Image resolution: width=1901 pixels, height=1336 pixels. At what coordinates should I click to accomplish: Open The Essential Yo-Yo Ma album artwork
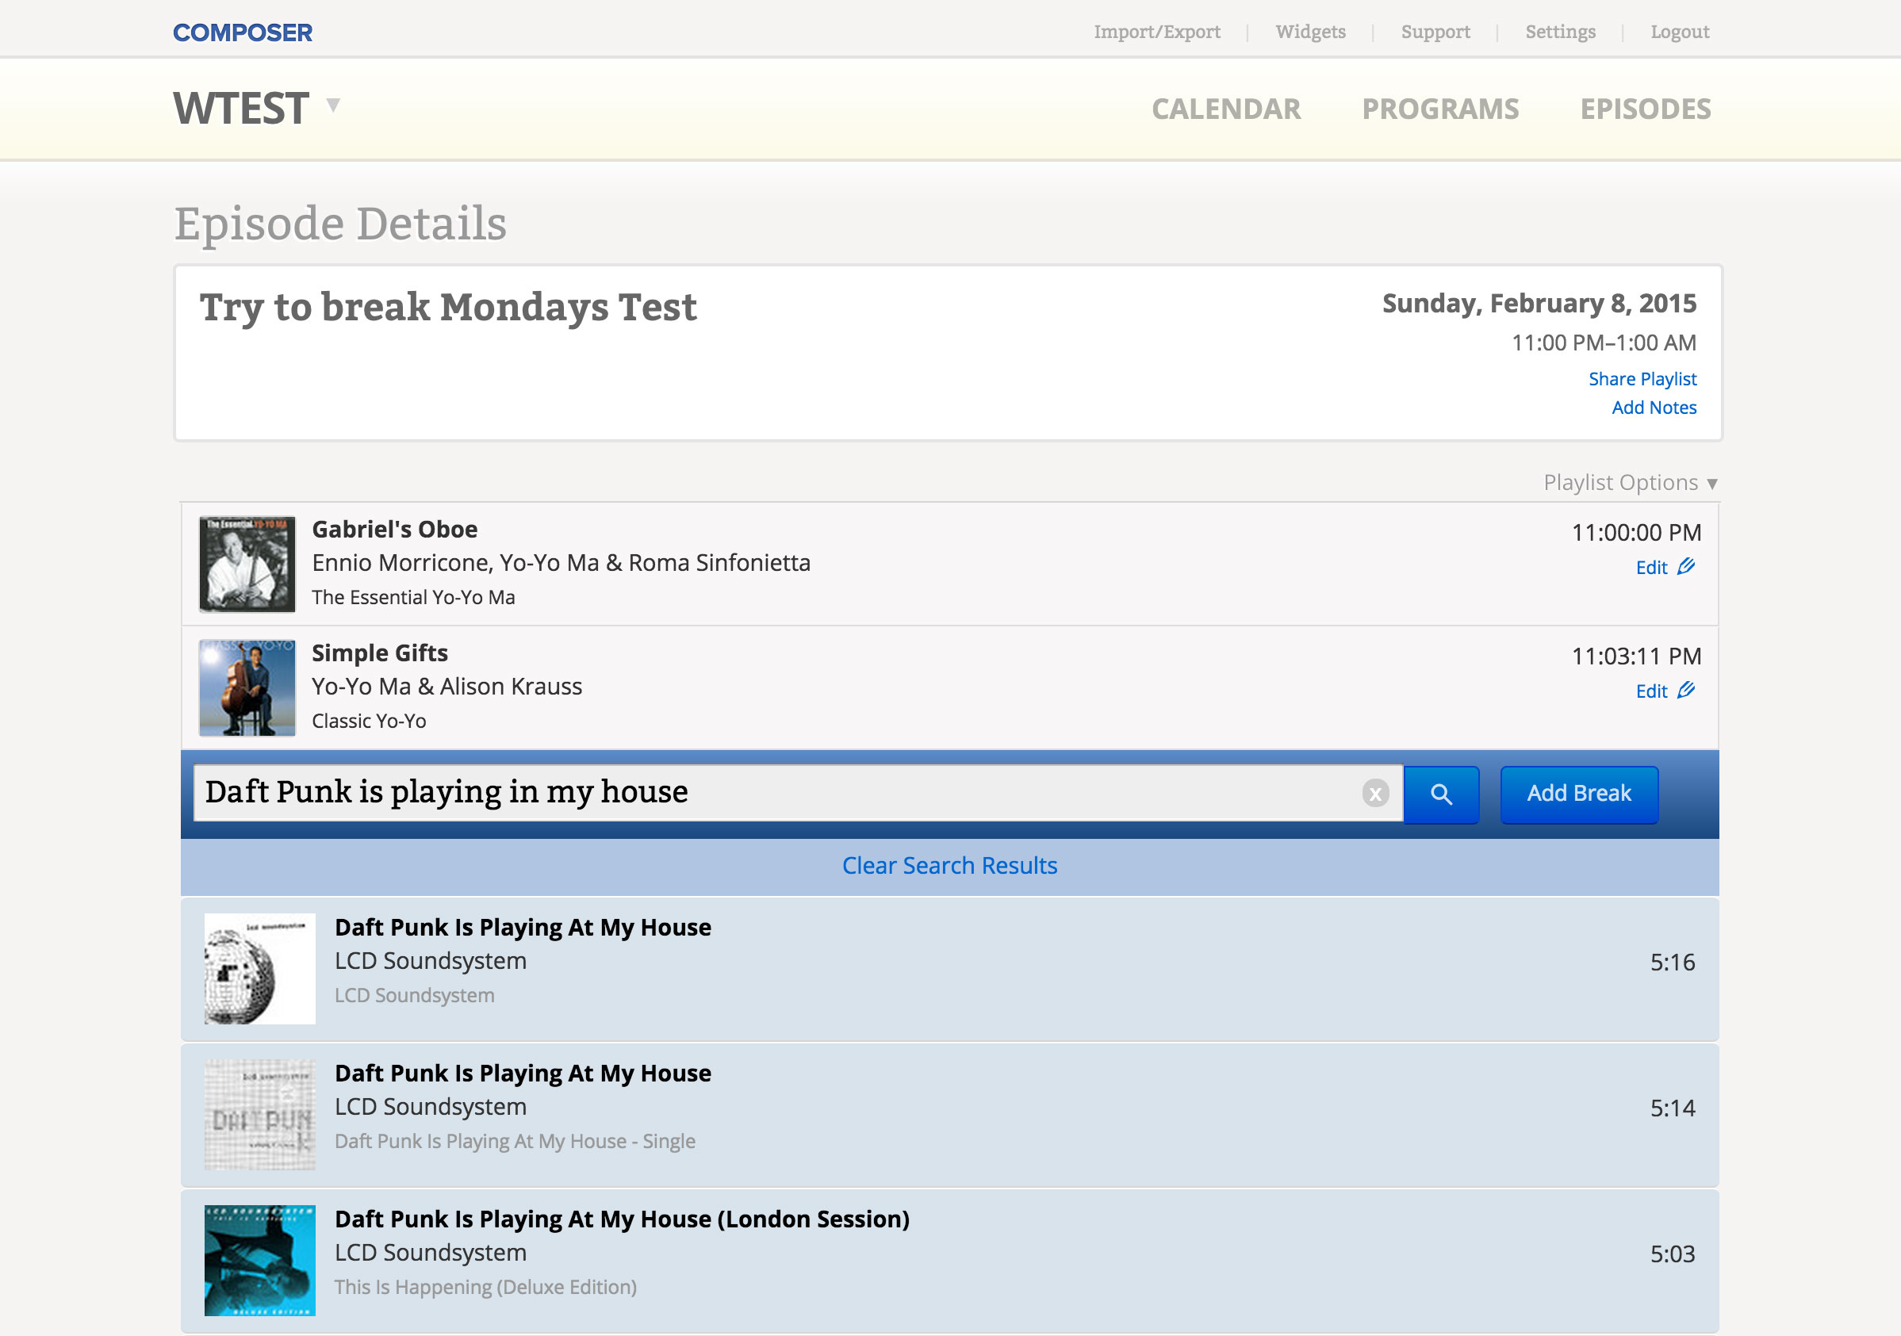(x=247, y=564)
